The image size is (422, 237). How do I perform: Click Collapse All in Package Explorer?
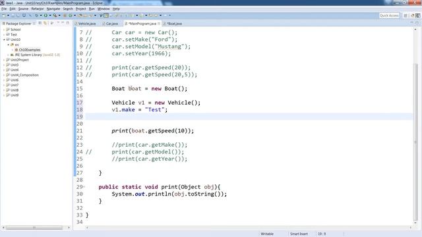[x=40, y=24]
